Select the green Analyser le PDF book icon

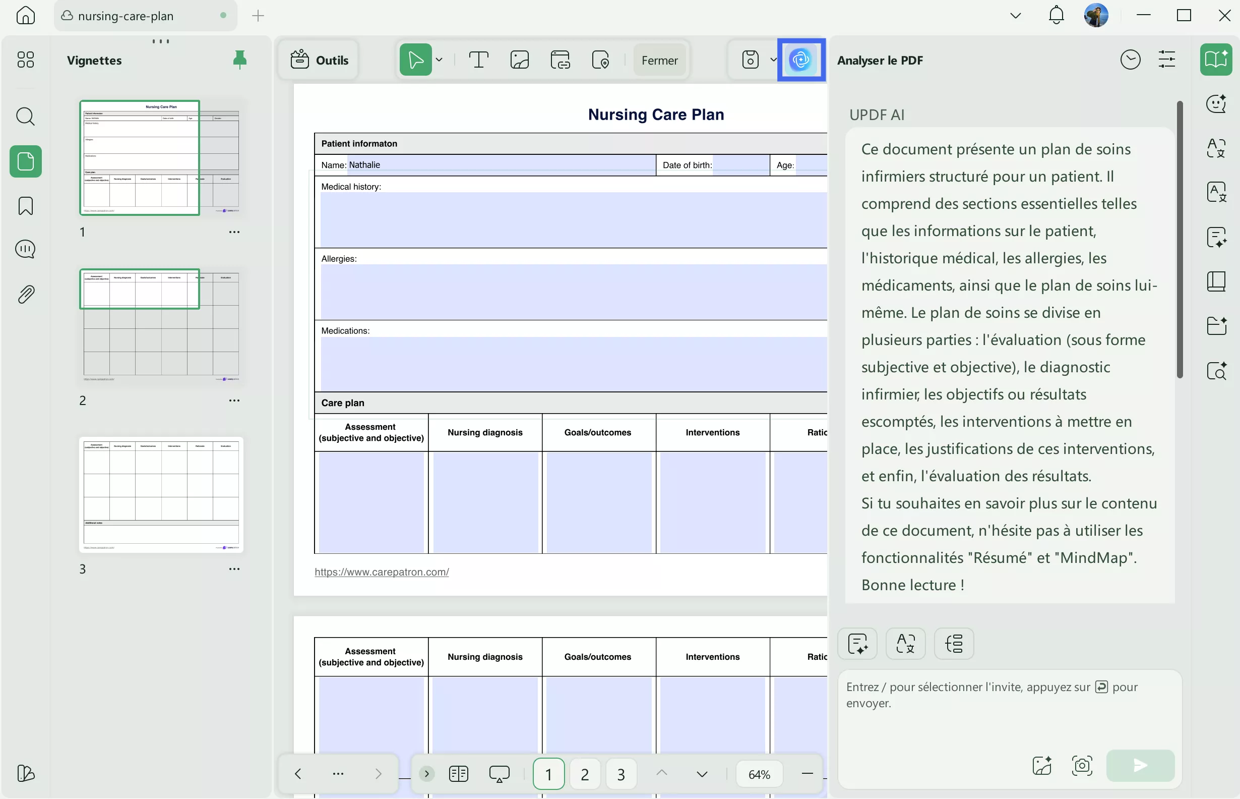coord(1216,60)
